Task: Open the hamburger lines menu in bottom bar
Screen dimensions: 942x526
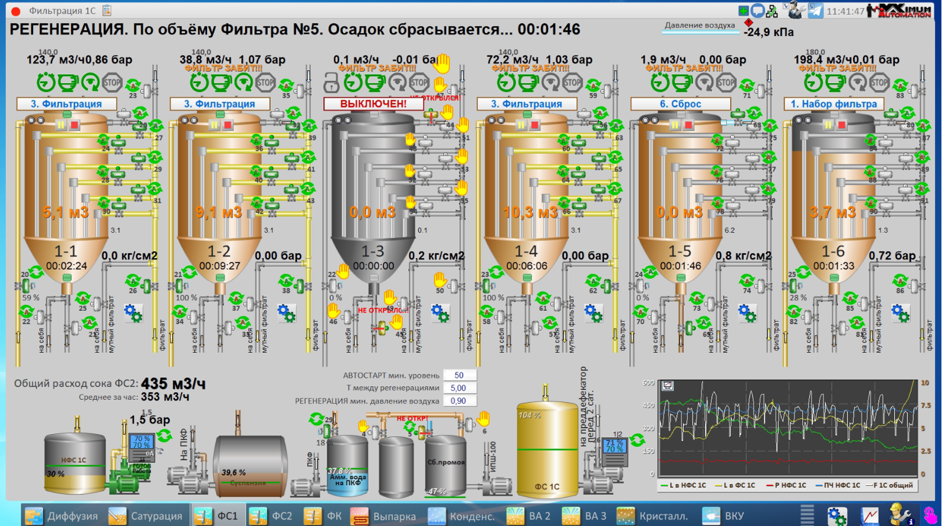Action: pos(807,515)
